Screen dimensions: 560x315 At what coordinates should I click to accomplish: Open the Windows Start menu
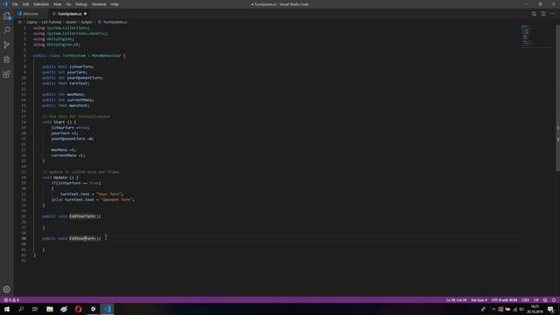[7, 309]
